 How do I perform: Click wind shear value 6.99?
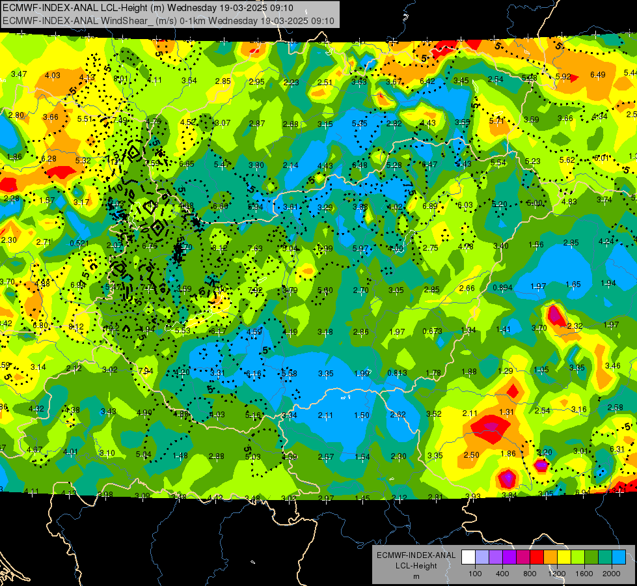(325, 249)
